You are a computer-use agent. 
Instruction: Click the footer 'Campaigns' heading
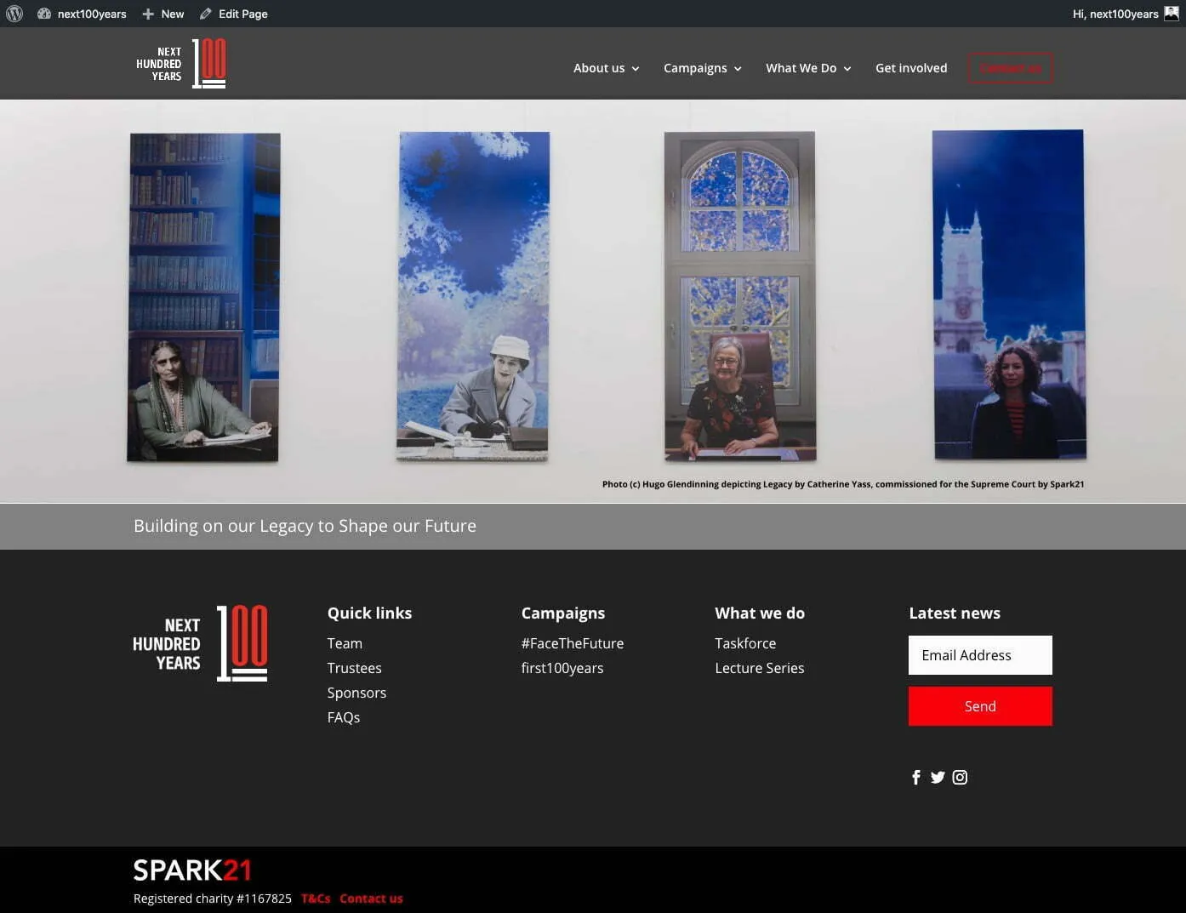(x=563, y=613)
